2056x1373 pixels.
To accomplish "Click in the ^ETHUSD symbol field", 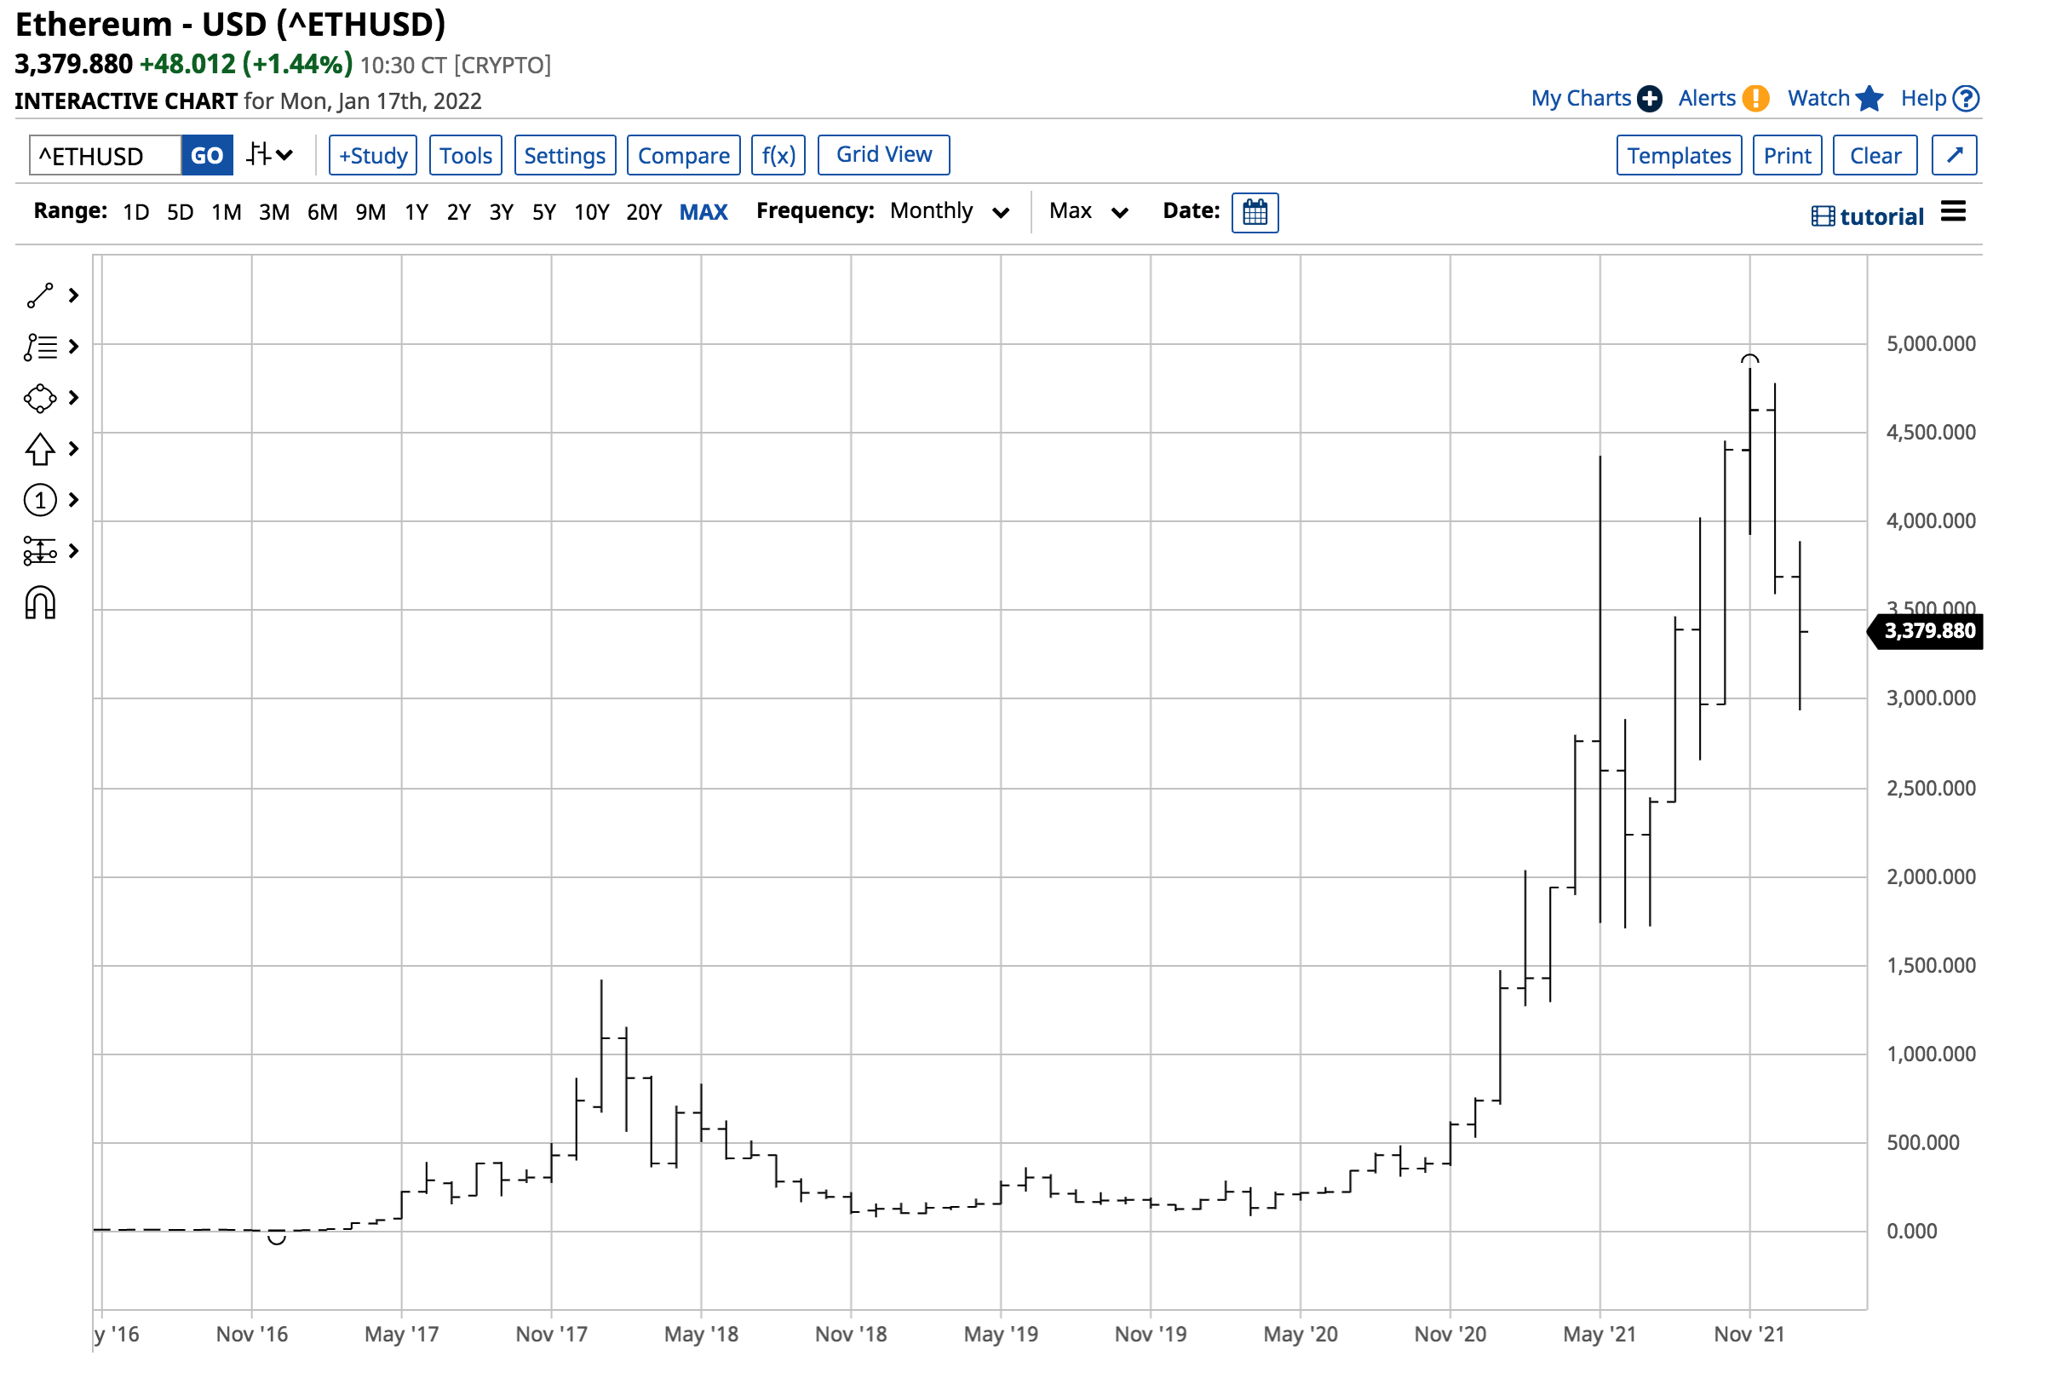I will point(105,155).
